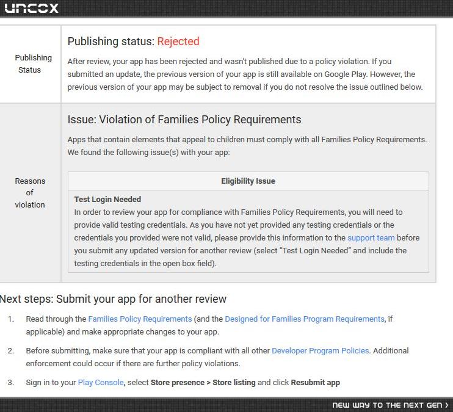Image resolution: width=453 pixels, height=412 pixels.
Task: Click the Publishing status heading
Action: click(x=134, y=42)
